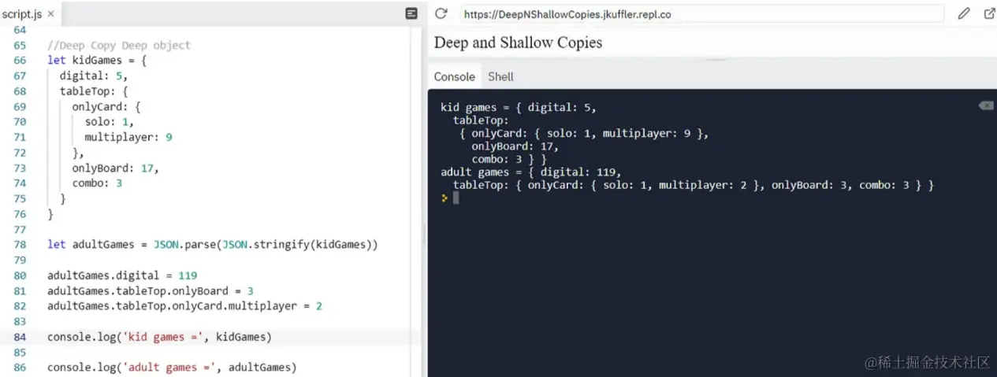Click the 'adultGames.tableTop.onlyCard.multiplayer = 2' line
This screenshot has width=997, height=377.
184,305
